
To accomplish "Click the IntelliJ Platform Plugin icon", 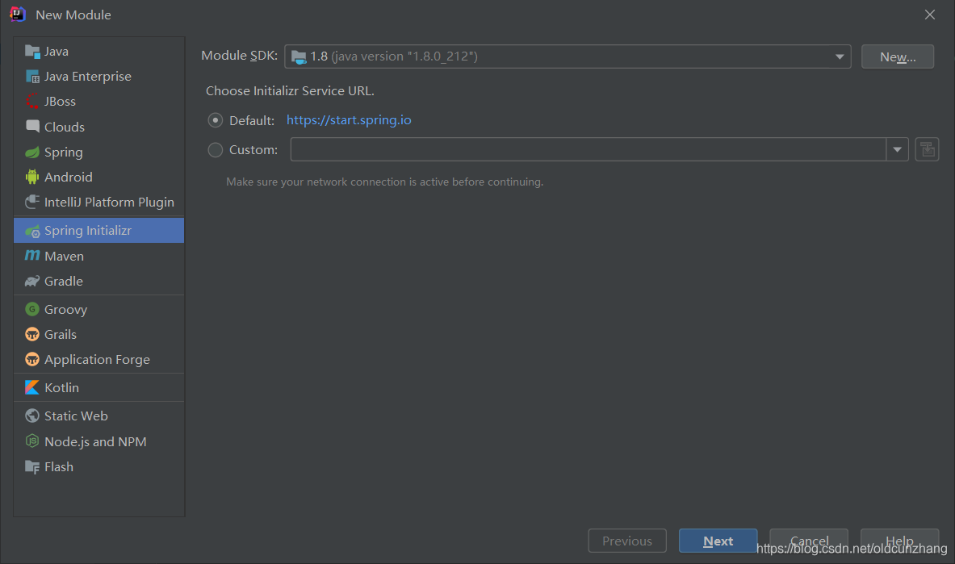I will point(32,202).
